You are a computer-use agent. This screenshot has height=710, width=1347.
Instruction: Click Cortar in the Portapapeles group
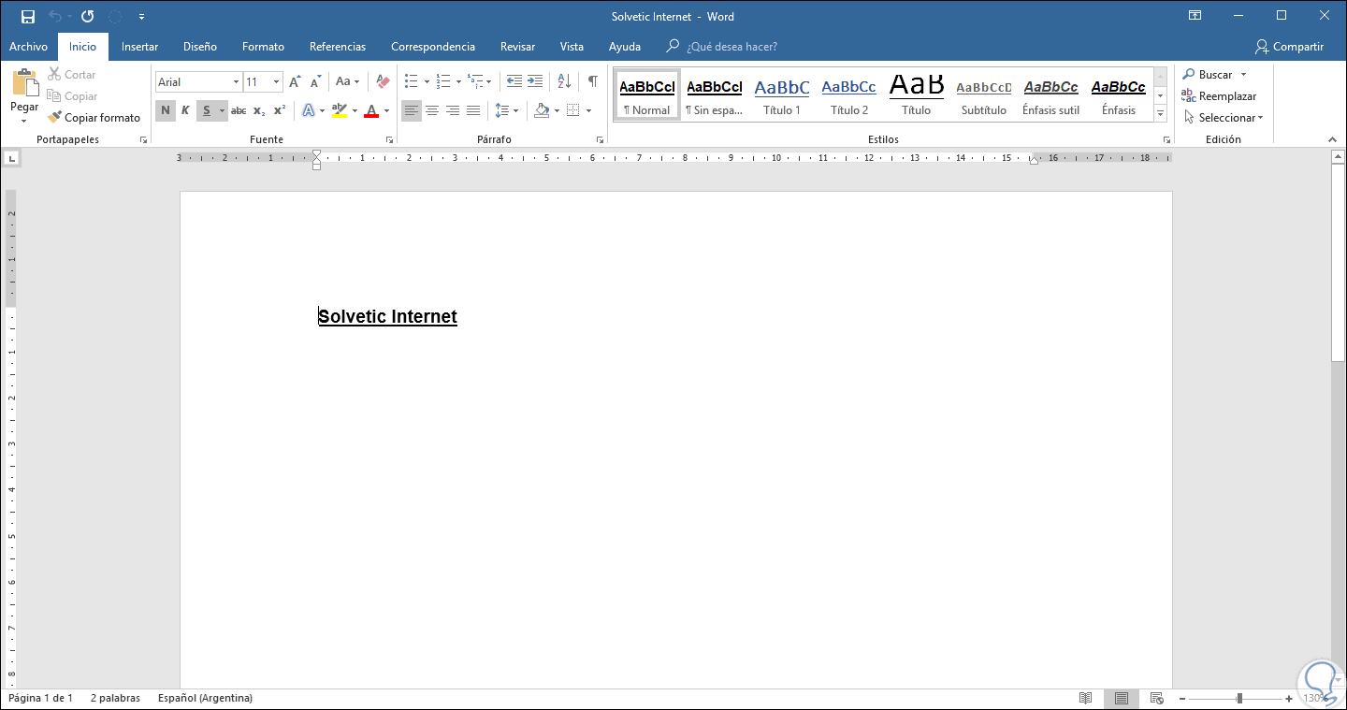pyautogui.click(x=72, y=75)
